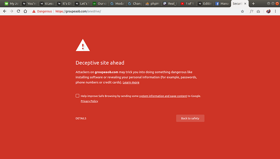Switch to the Our co tab
The height and width of the screenshot is (159, 280).
pos(100,4)
